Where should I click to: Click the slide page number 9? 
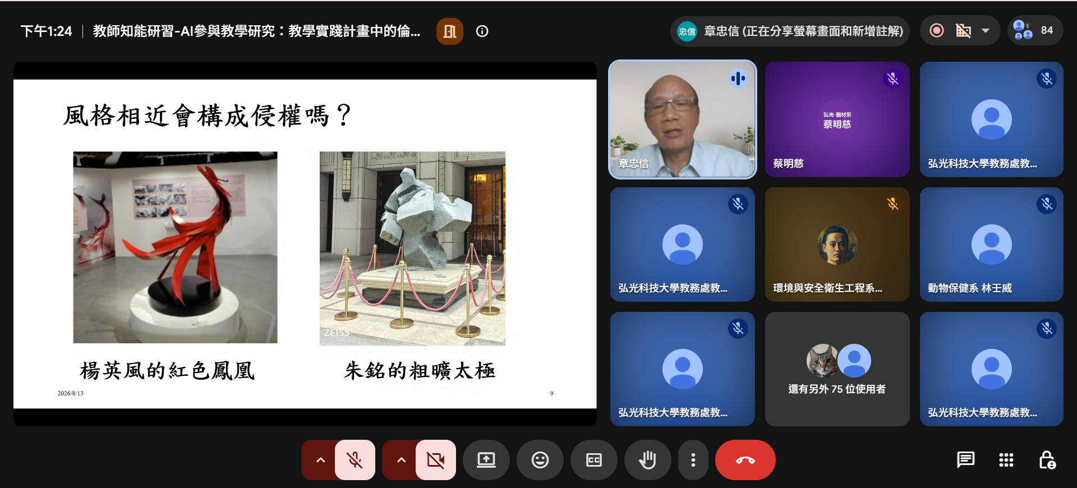(551, 393)
